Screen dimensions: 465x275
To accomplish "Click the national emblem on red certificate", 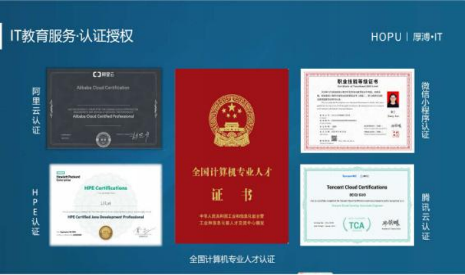I will click(x=231, y=118).
